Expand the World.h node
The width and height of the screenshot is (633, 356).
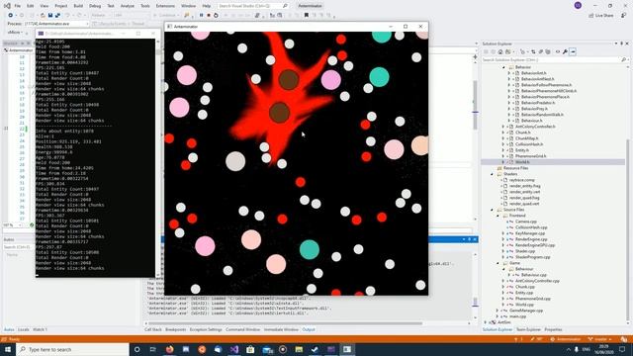click(x=503, y=162)
